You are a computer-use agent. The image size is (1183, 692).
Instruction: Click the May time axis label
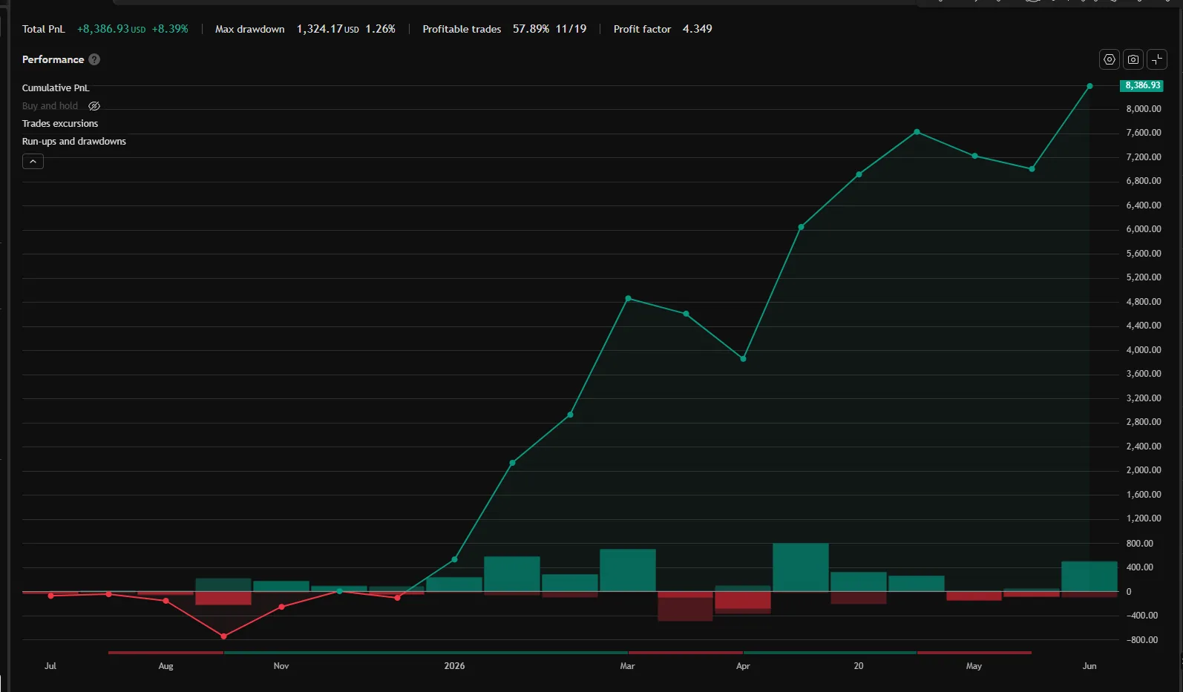(974, 666)
